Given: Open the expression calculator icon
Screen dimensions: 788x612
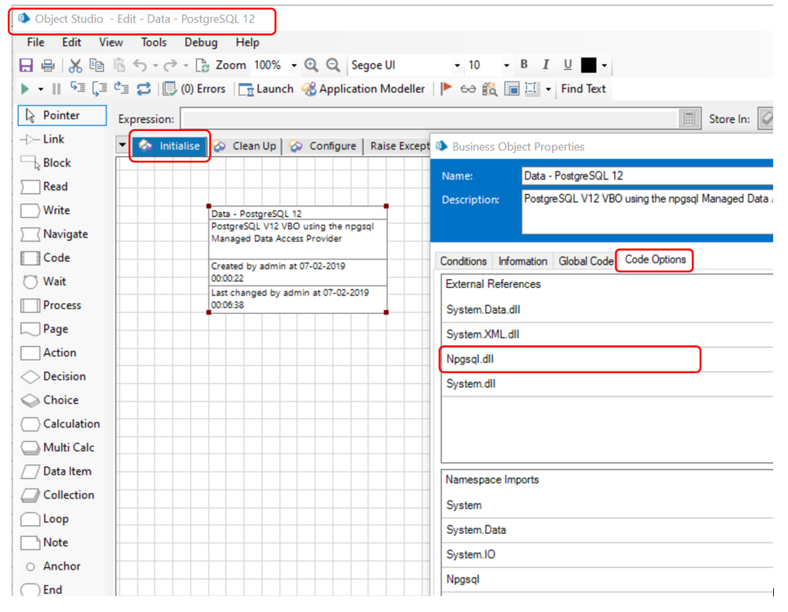Looking at the screenshot, I should click(689, 119).
